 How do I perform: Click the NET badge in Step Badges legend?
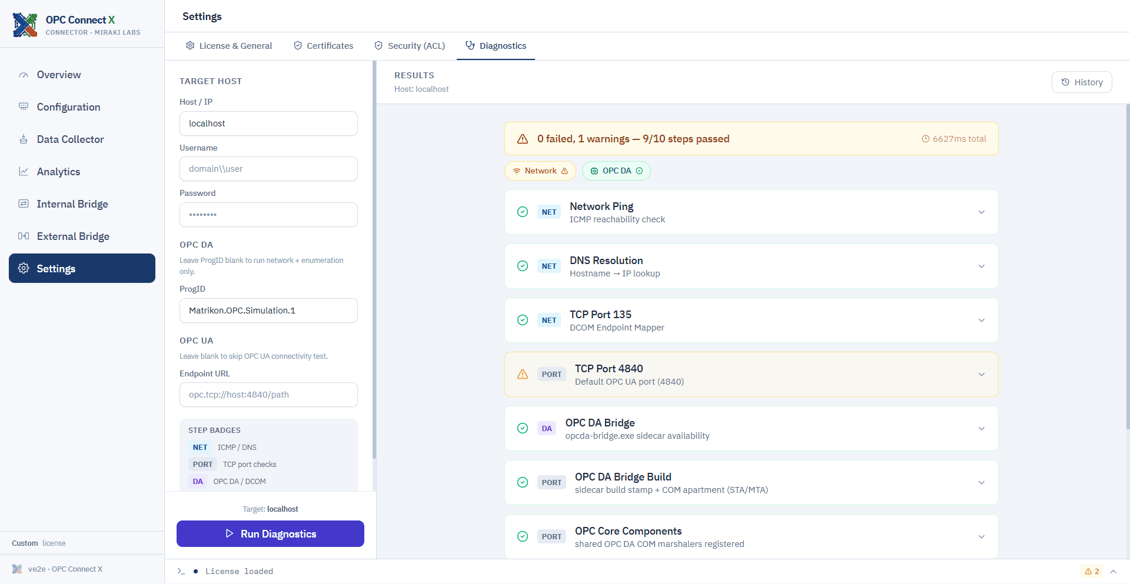[x=200, y=448]
